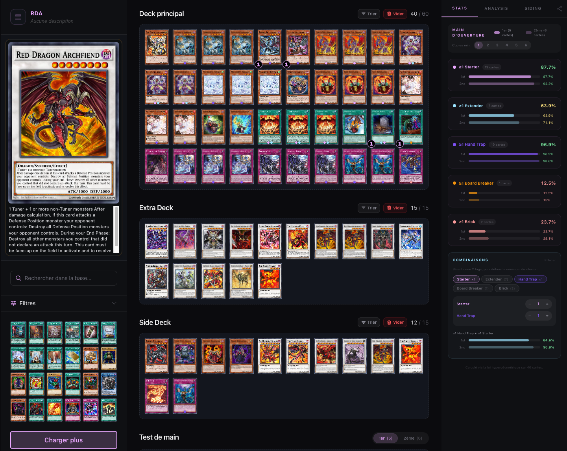Image resolution: width=567 pixels, height=451 pixels.
Task: Set Copies min. to 6
Action: [x=526, y=45]
